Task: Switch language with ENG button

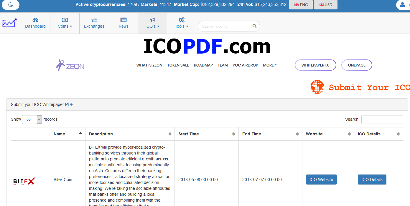Action: click(301, 5)
